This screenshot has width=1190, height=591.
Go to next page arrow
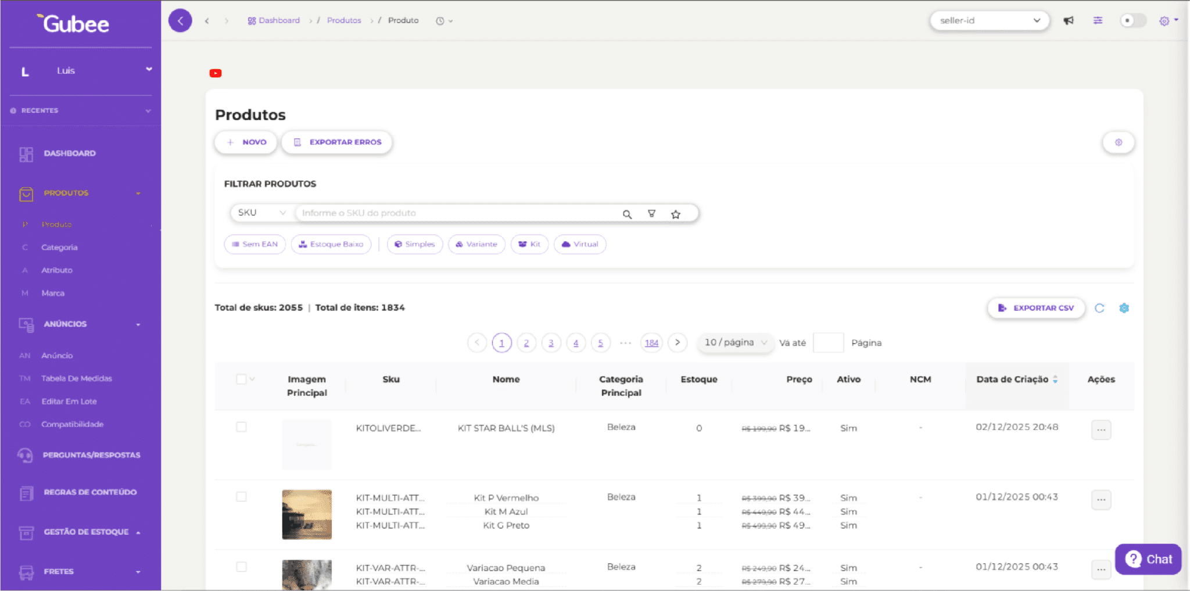point(678,343)
